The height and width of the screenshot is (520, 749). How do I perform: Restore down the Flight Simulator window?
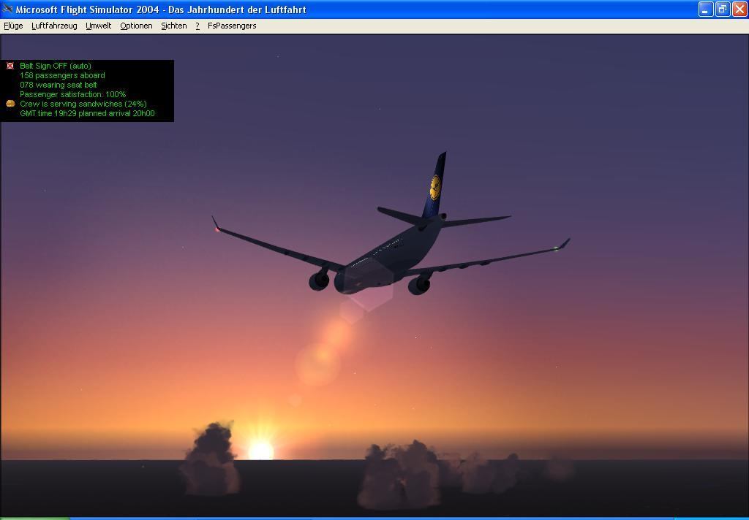pos(723,9)
